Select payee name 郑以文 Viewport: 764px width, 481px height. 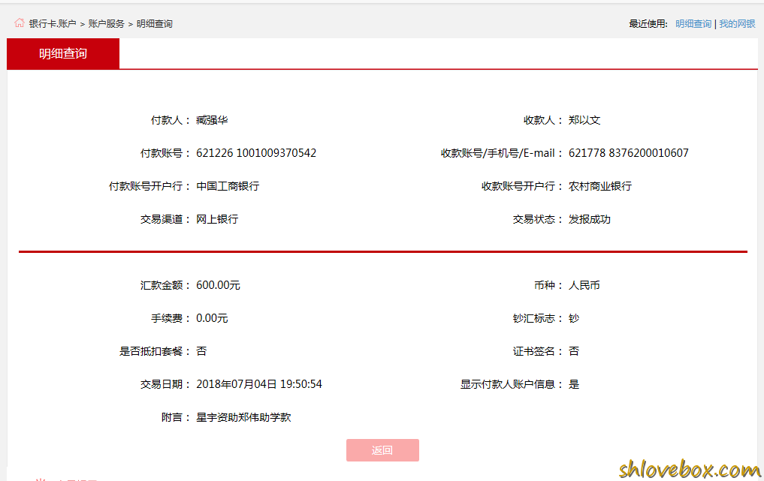click(x=584, y=120)
